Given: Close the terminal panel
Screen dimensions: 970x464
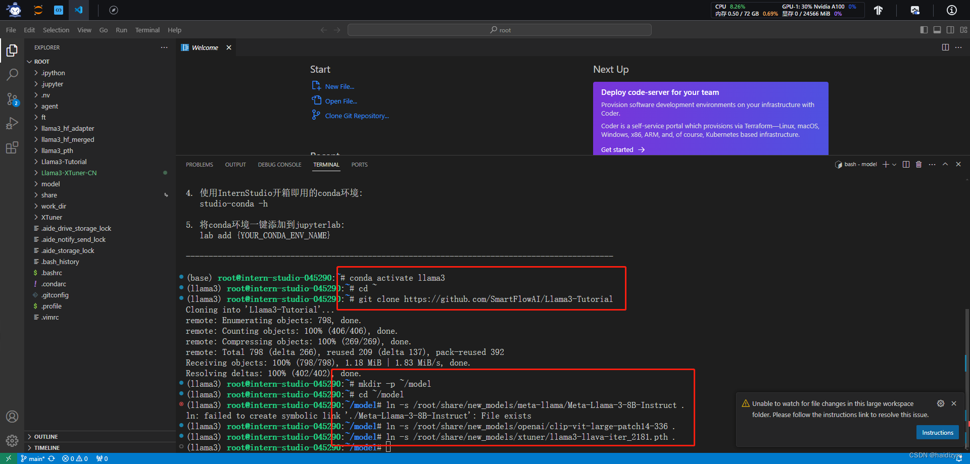Looking at the screenshot, I should coord(958,164).
